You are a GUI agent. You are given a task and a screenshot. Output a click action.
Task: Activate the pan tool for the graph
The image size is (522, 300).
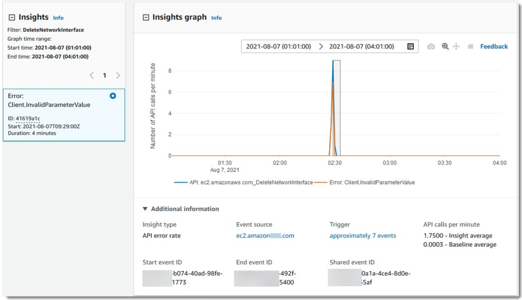tap(457, 46)
